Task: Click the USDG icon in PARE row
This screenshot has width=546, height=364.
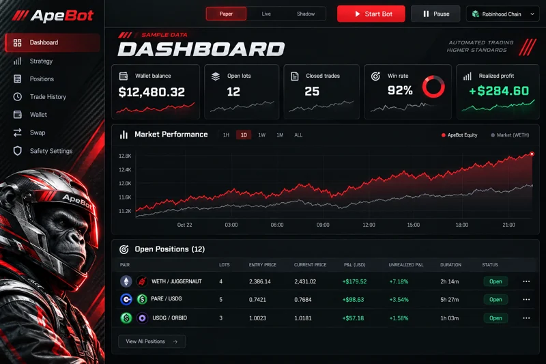Action: 142,299
